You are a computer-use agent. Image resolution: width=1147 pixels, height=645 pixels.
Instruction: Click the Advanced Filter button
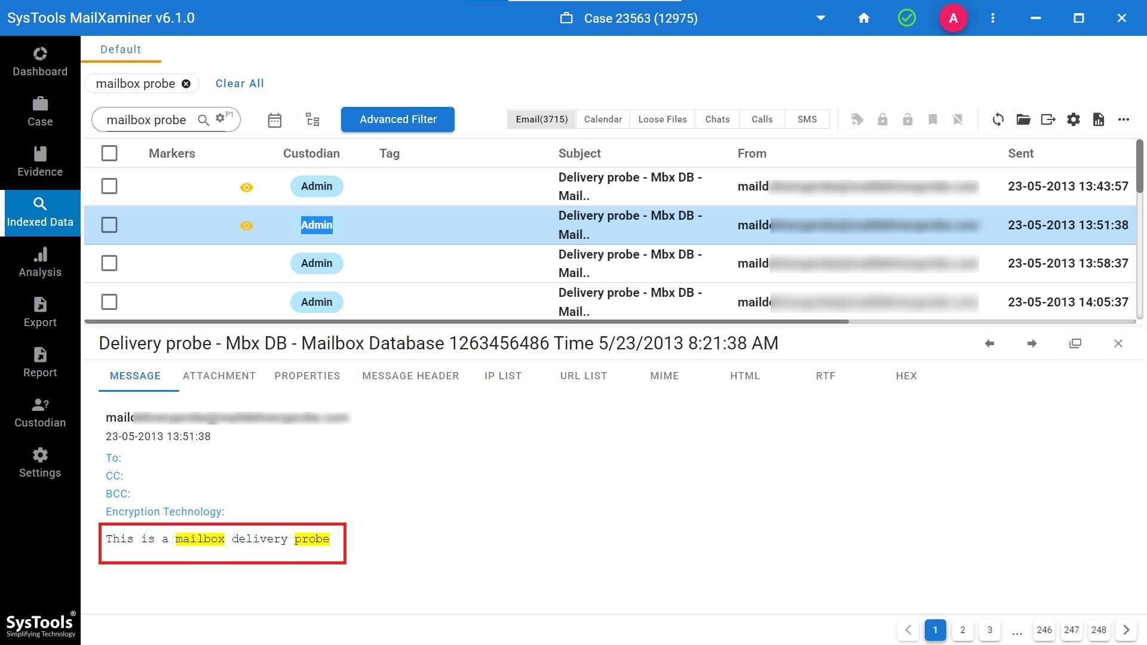[398, 119]
